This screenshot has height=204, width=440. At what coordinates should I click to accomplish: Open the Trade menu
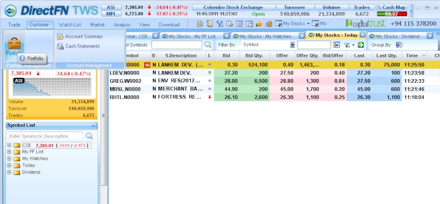(x=14, y=25)
